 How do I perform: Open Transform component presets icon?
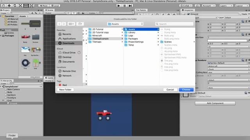point(246,21)
